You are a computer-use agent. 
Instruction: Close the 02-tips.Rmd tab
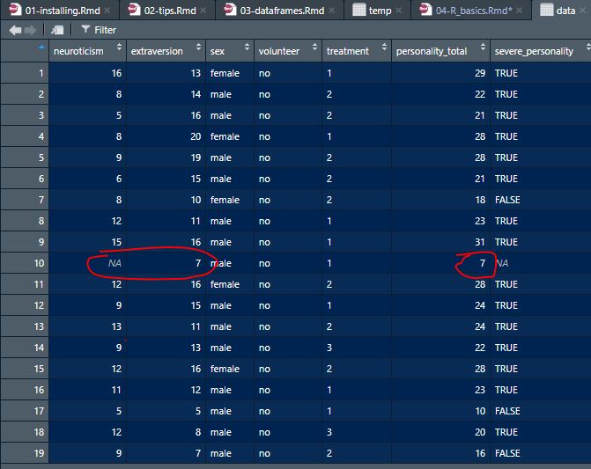coord(203,11)
